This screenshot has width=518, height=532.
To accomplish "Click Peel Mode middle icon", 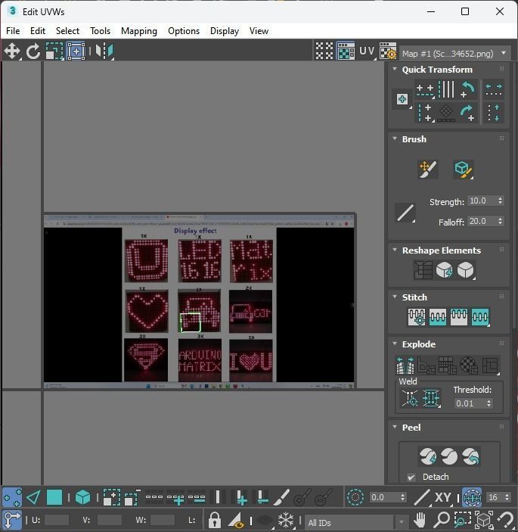I will click(449, 456).
